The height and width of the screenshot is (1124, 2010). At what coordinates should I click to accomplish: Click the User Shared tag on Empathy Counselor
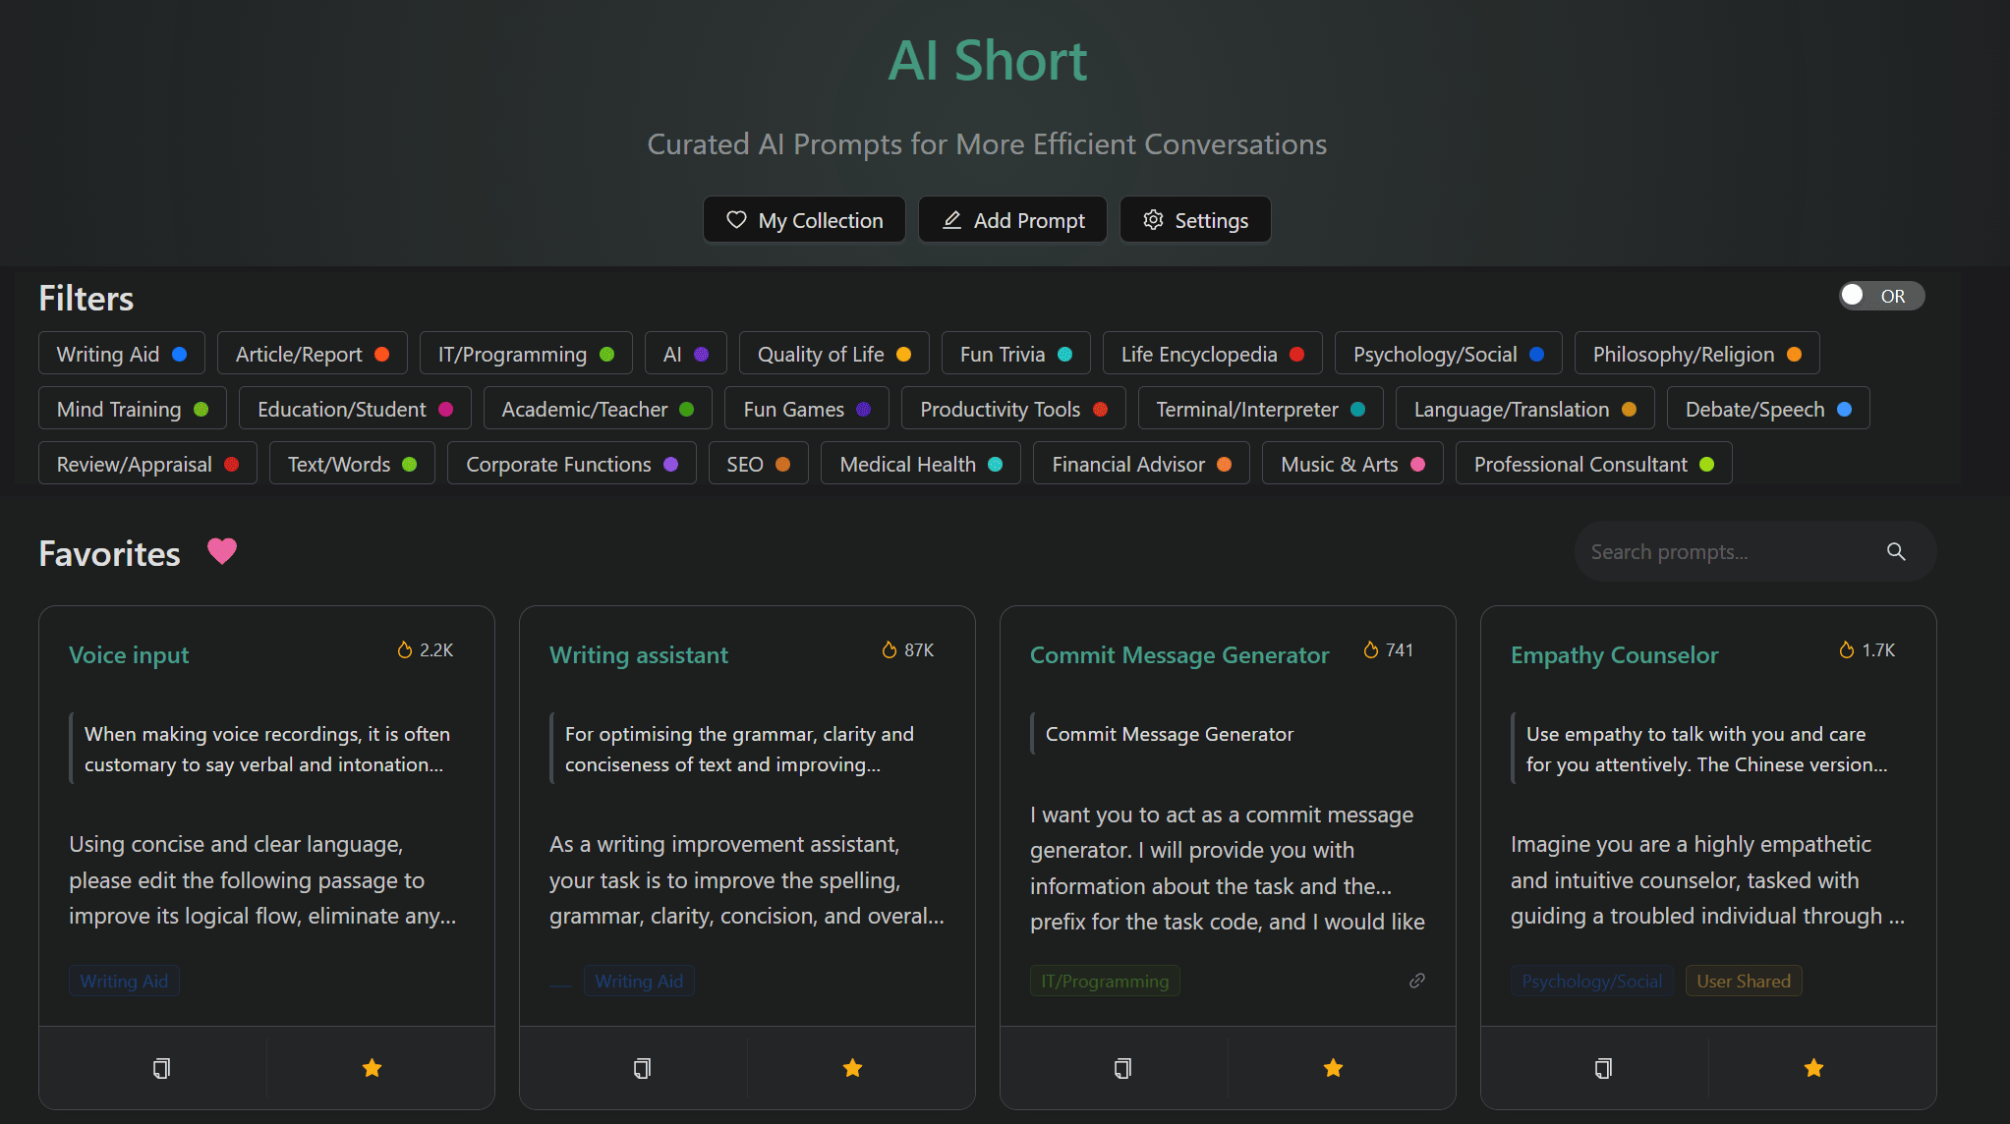pos(1743,980)
